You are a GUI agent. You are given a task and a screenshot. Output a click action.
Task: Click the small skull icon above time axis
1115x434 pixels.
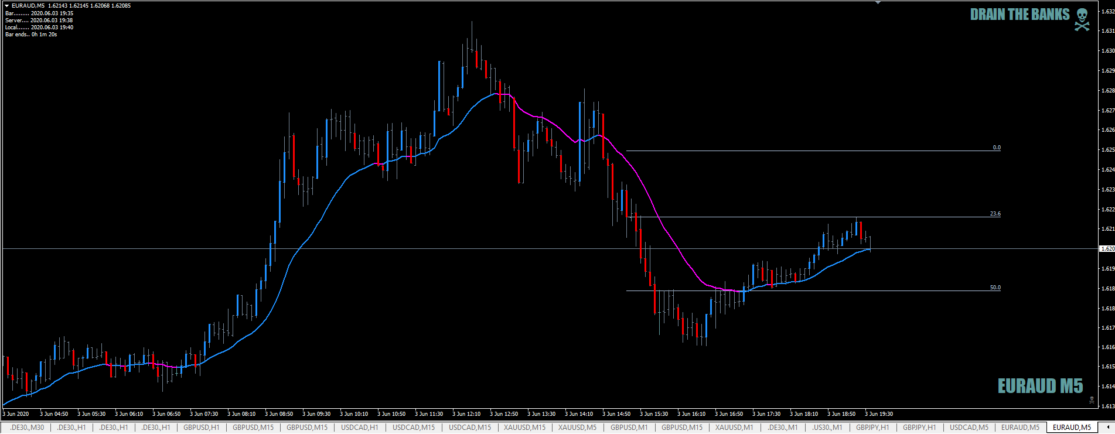[x=1091, y=401]
